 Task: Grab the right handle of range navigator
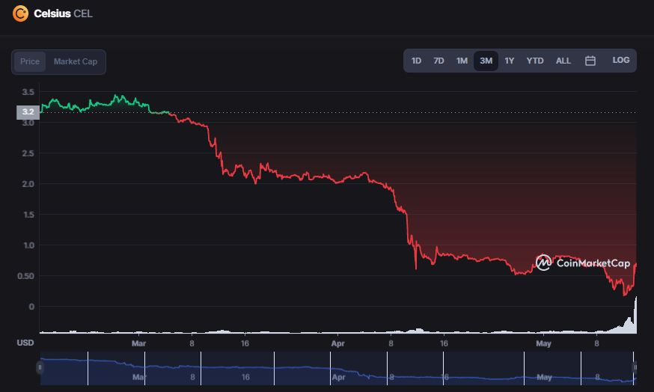[x=635, y=367]
